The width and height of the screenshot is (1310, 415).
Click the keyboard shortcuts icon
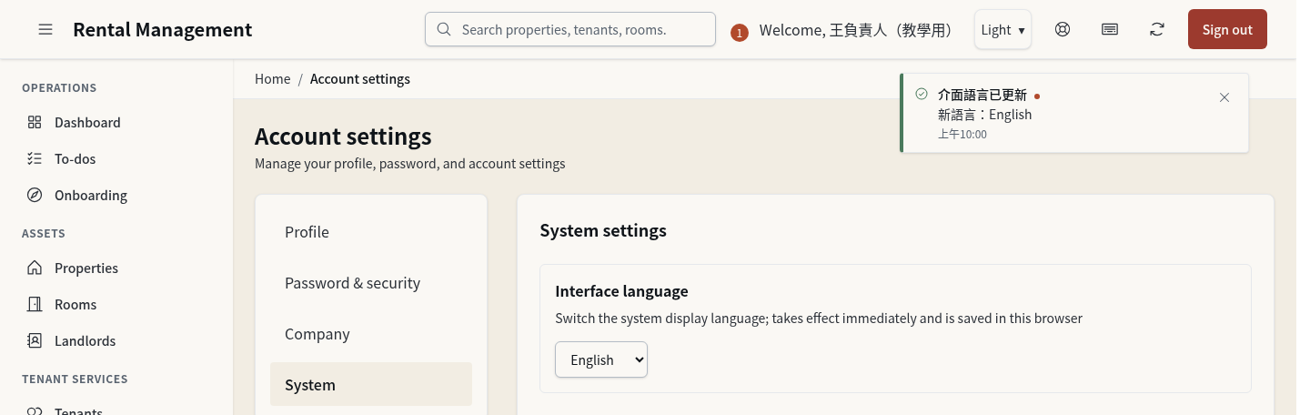click(x=1110, y=29)
